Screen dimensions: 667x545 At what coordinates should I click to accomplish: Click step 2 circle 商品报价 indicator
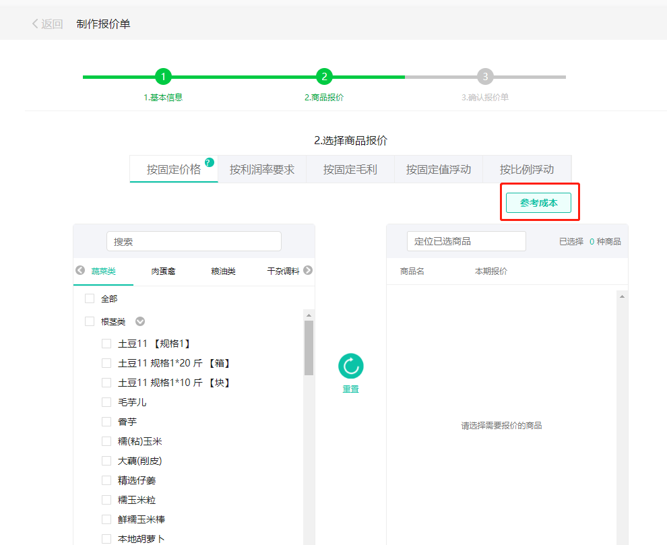coord(325,77)
